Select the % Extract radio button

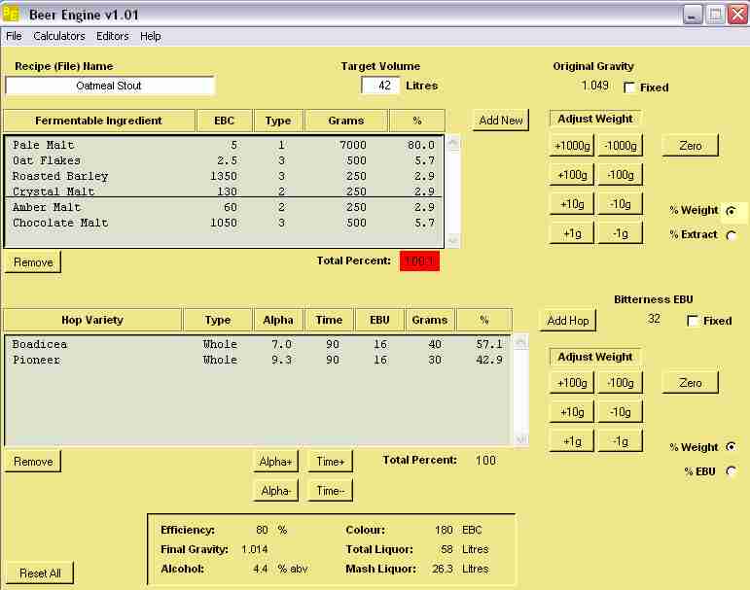(x=731, y=235)
